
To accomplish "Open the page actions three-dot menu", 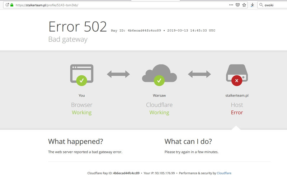I will (x=231, y=5).
